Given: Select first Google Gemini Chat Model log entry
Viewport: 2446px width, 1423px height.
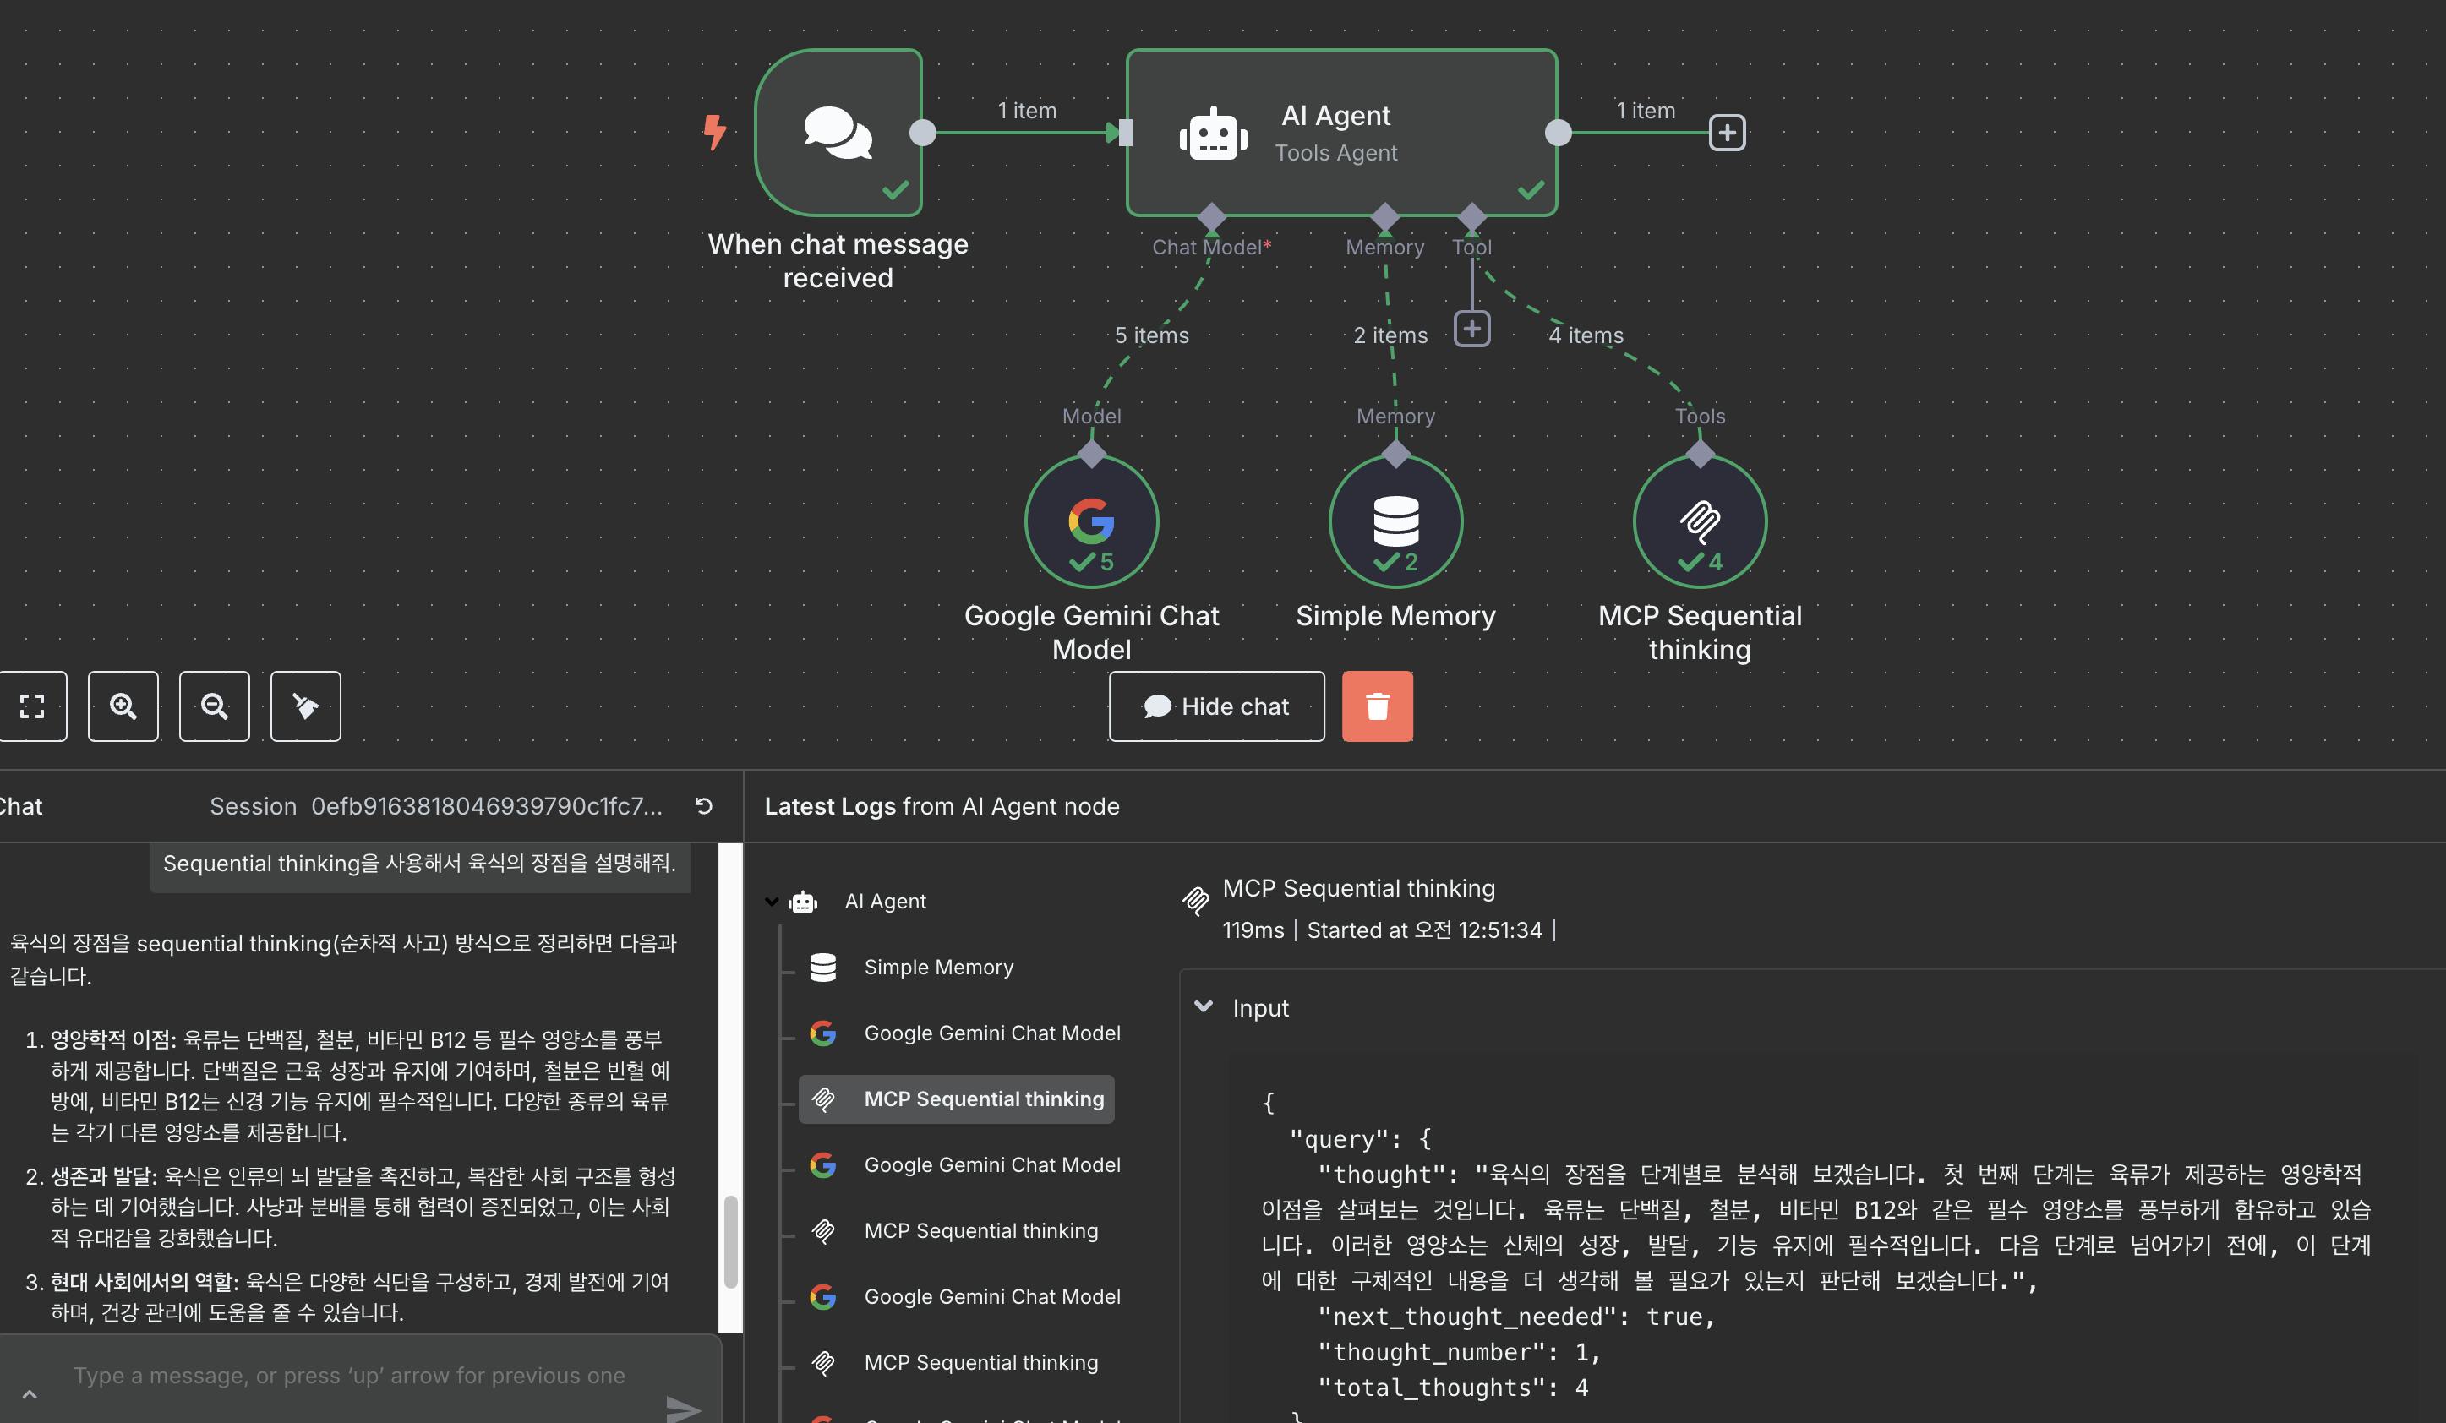Looking at the screenshot, I should click(x=991, y=1033).
